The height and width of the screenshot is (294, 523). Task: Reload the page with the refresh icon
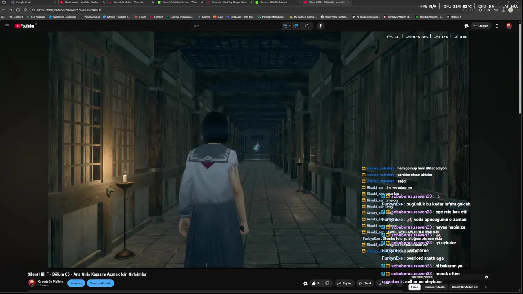coord(18,10)
